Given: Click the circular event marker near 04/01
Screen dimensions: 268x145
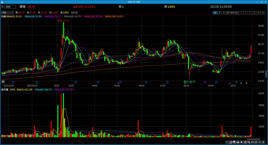Looking at the screenshot, I should (x=98, y=82).
